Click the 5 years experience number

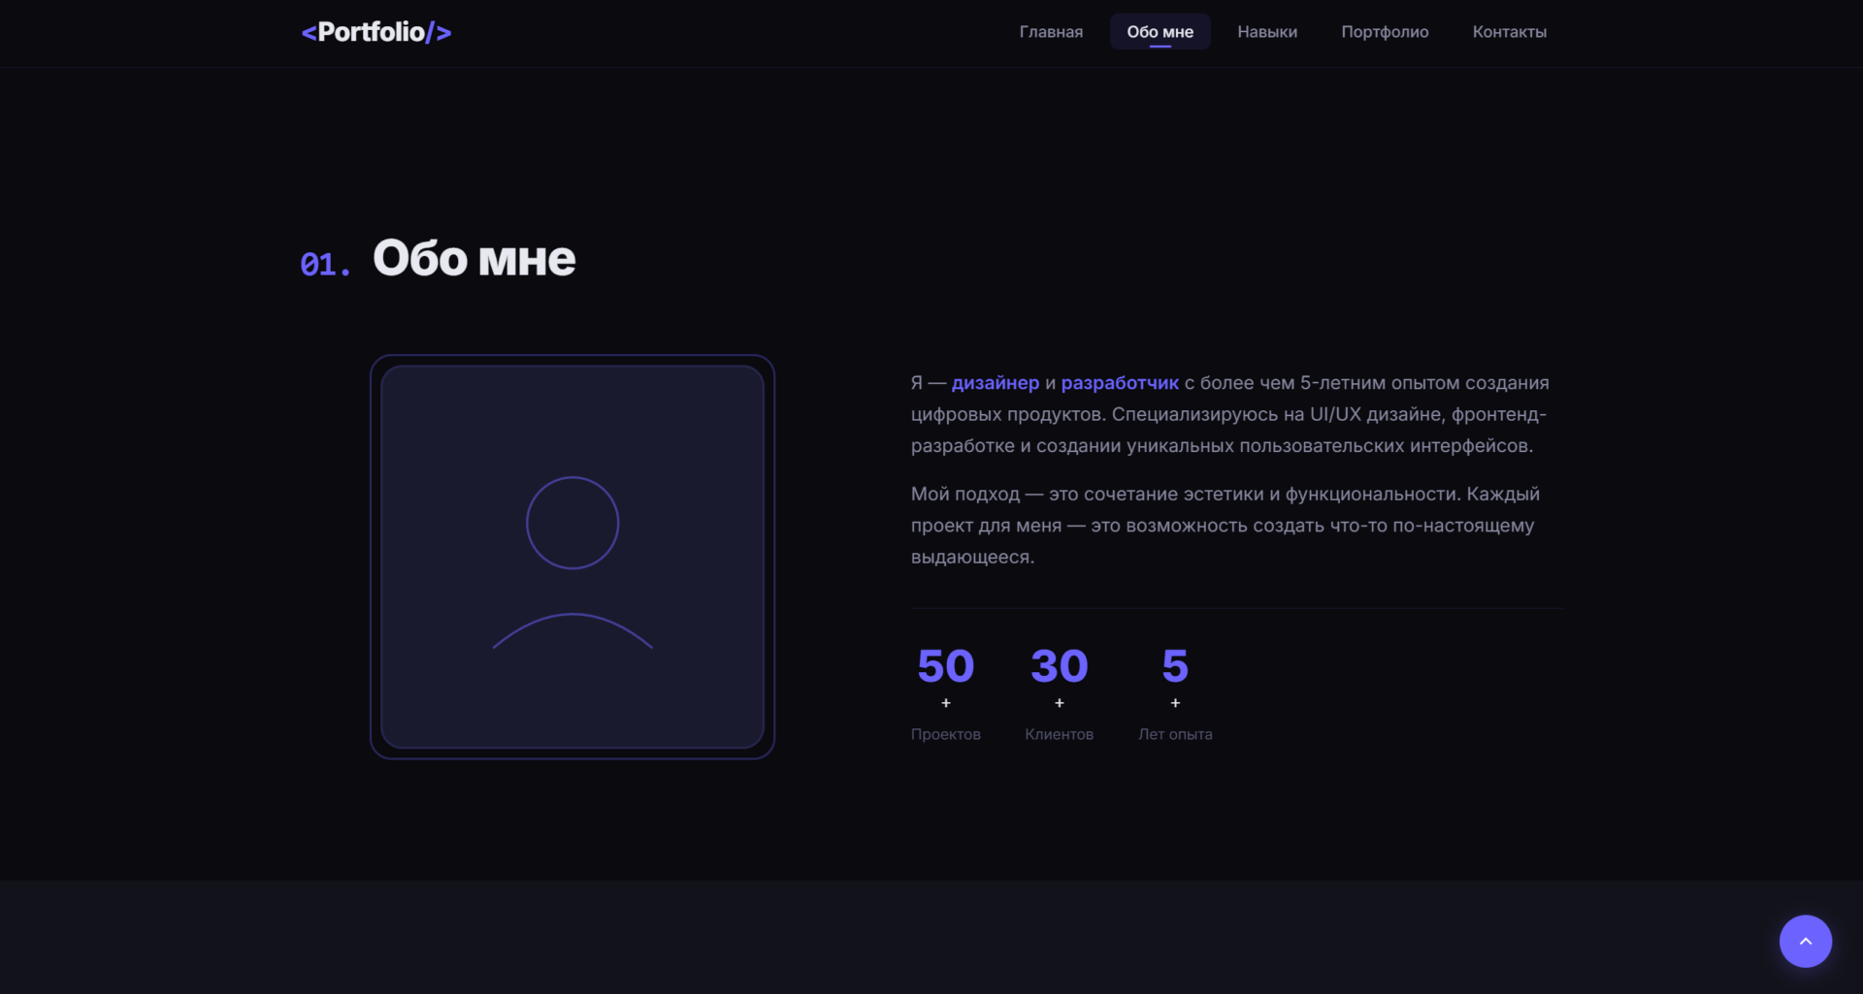pyautogui.click(x=1175, y=666)
